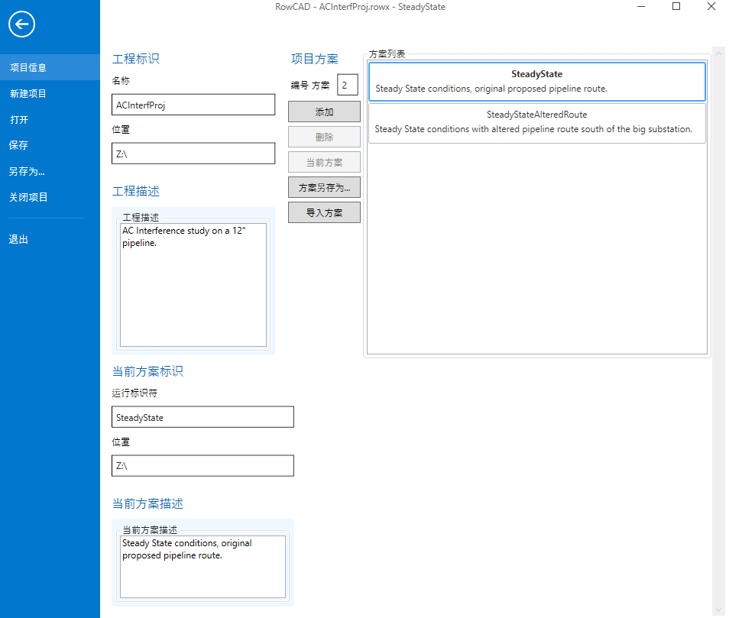This screenshot has height=618, width=729.
Task: Click the scroll up arrow of the right scrollbar
Action: click(x=719, y=53)
